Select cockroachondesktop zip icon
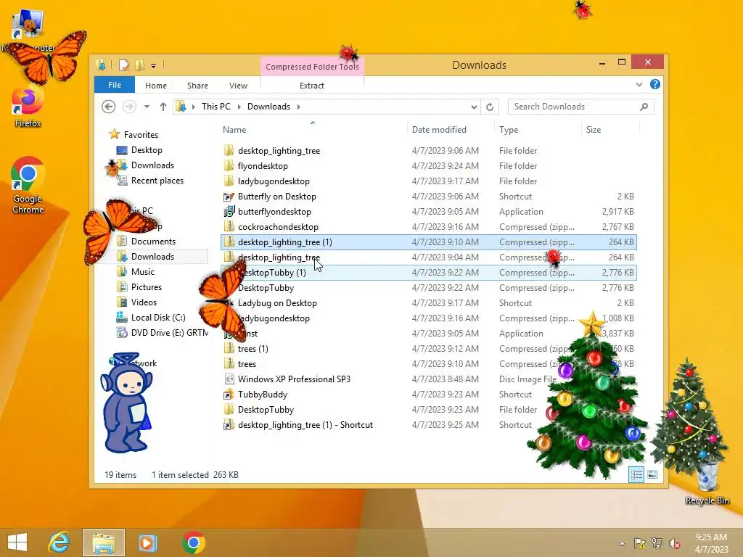The width and height of the screenshot is (743, 557). 229,226
